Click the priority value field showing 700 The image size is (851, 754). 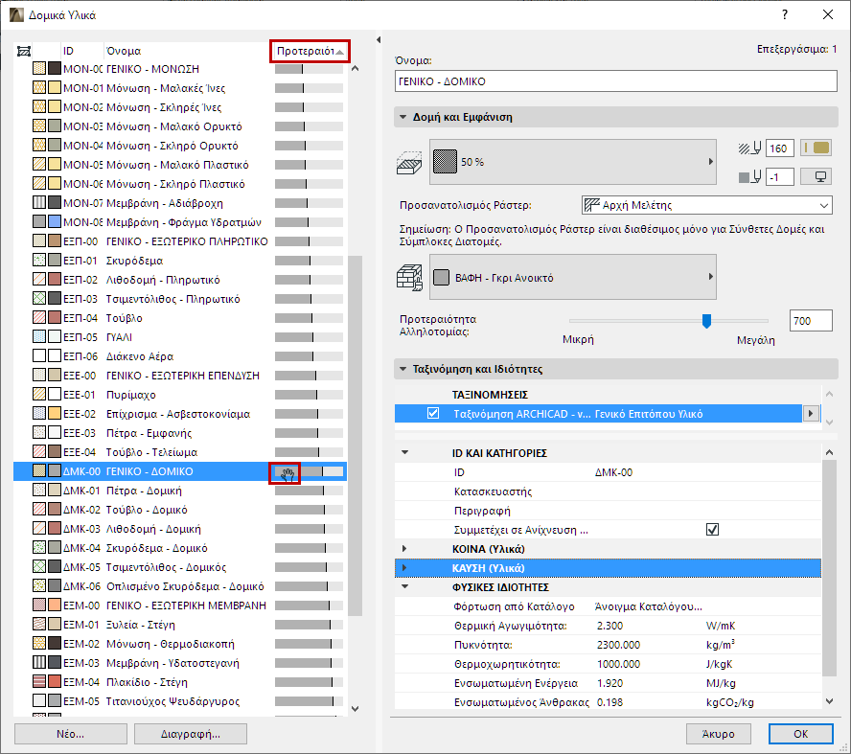point(811,321)
